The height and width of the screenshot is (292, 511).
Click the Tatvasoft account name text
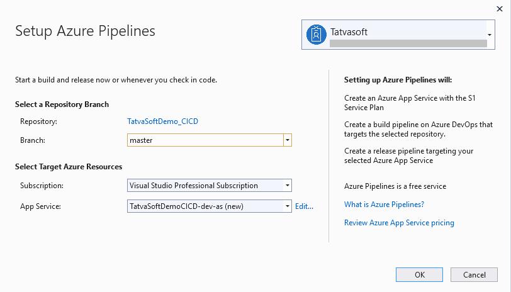click(x=349, y=32)
